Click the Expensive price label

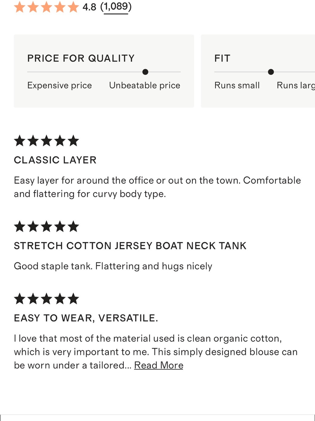(x=60, y=86)
